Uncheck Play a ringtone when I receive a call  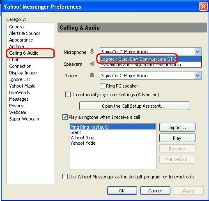coord(65,117)
